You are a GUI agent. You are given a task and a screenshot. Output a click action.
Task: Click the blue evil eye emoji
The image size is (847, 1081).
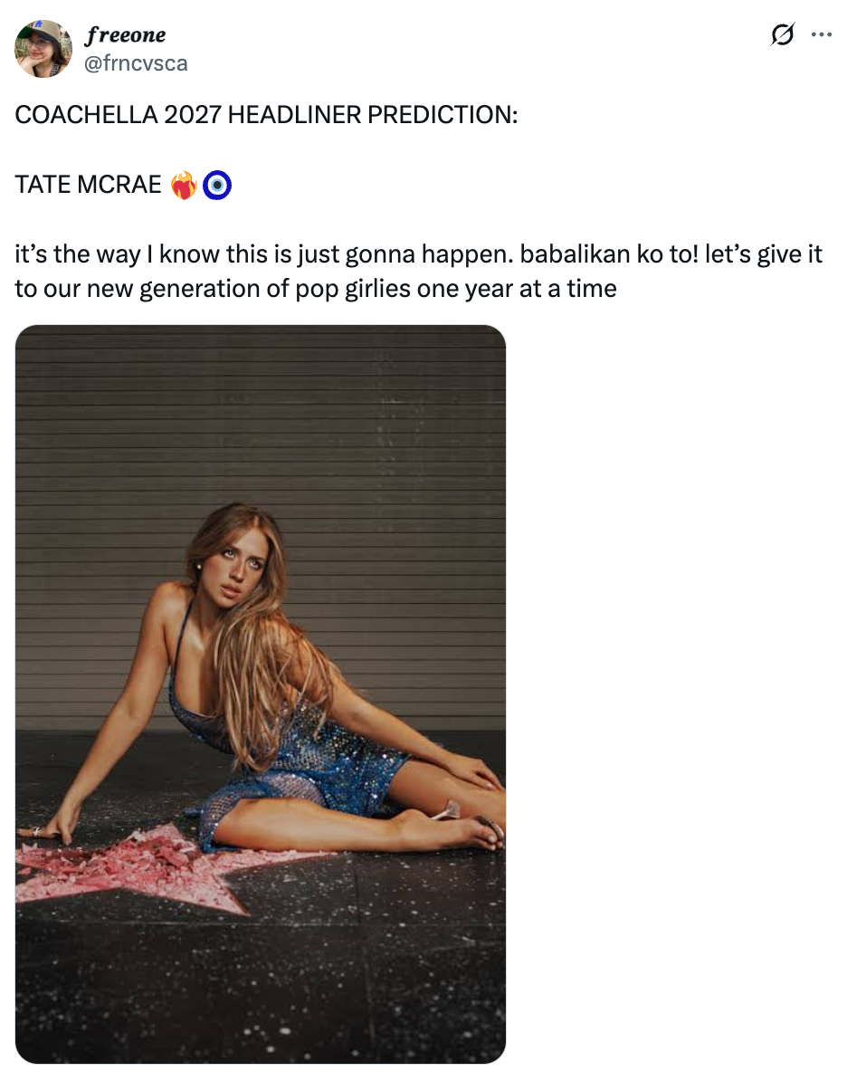[217, 186]
